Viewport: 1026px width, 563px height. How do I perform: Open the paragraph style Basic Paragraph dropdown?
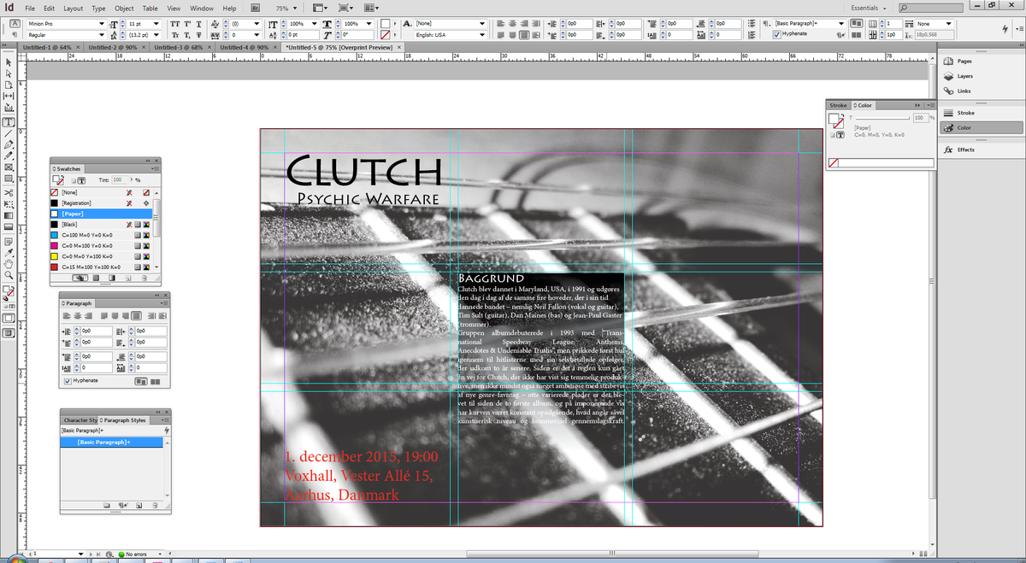(x=842, y=23)
